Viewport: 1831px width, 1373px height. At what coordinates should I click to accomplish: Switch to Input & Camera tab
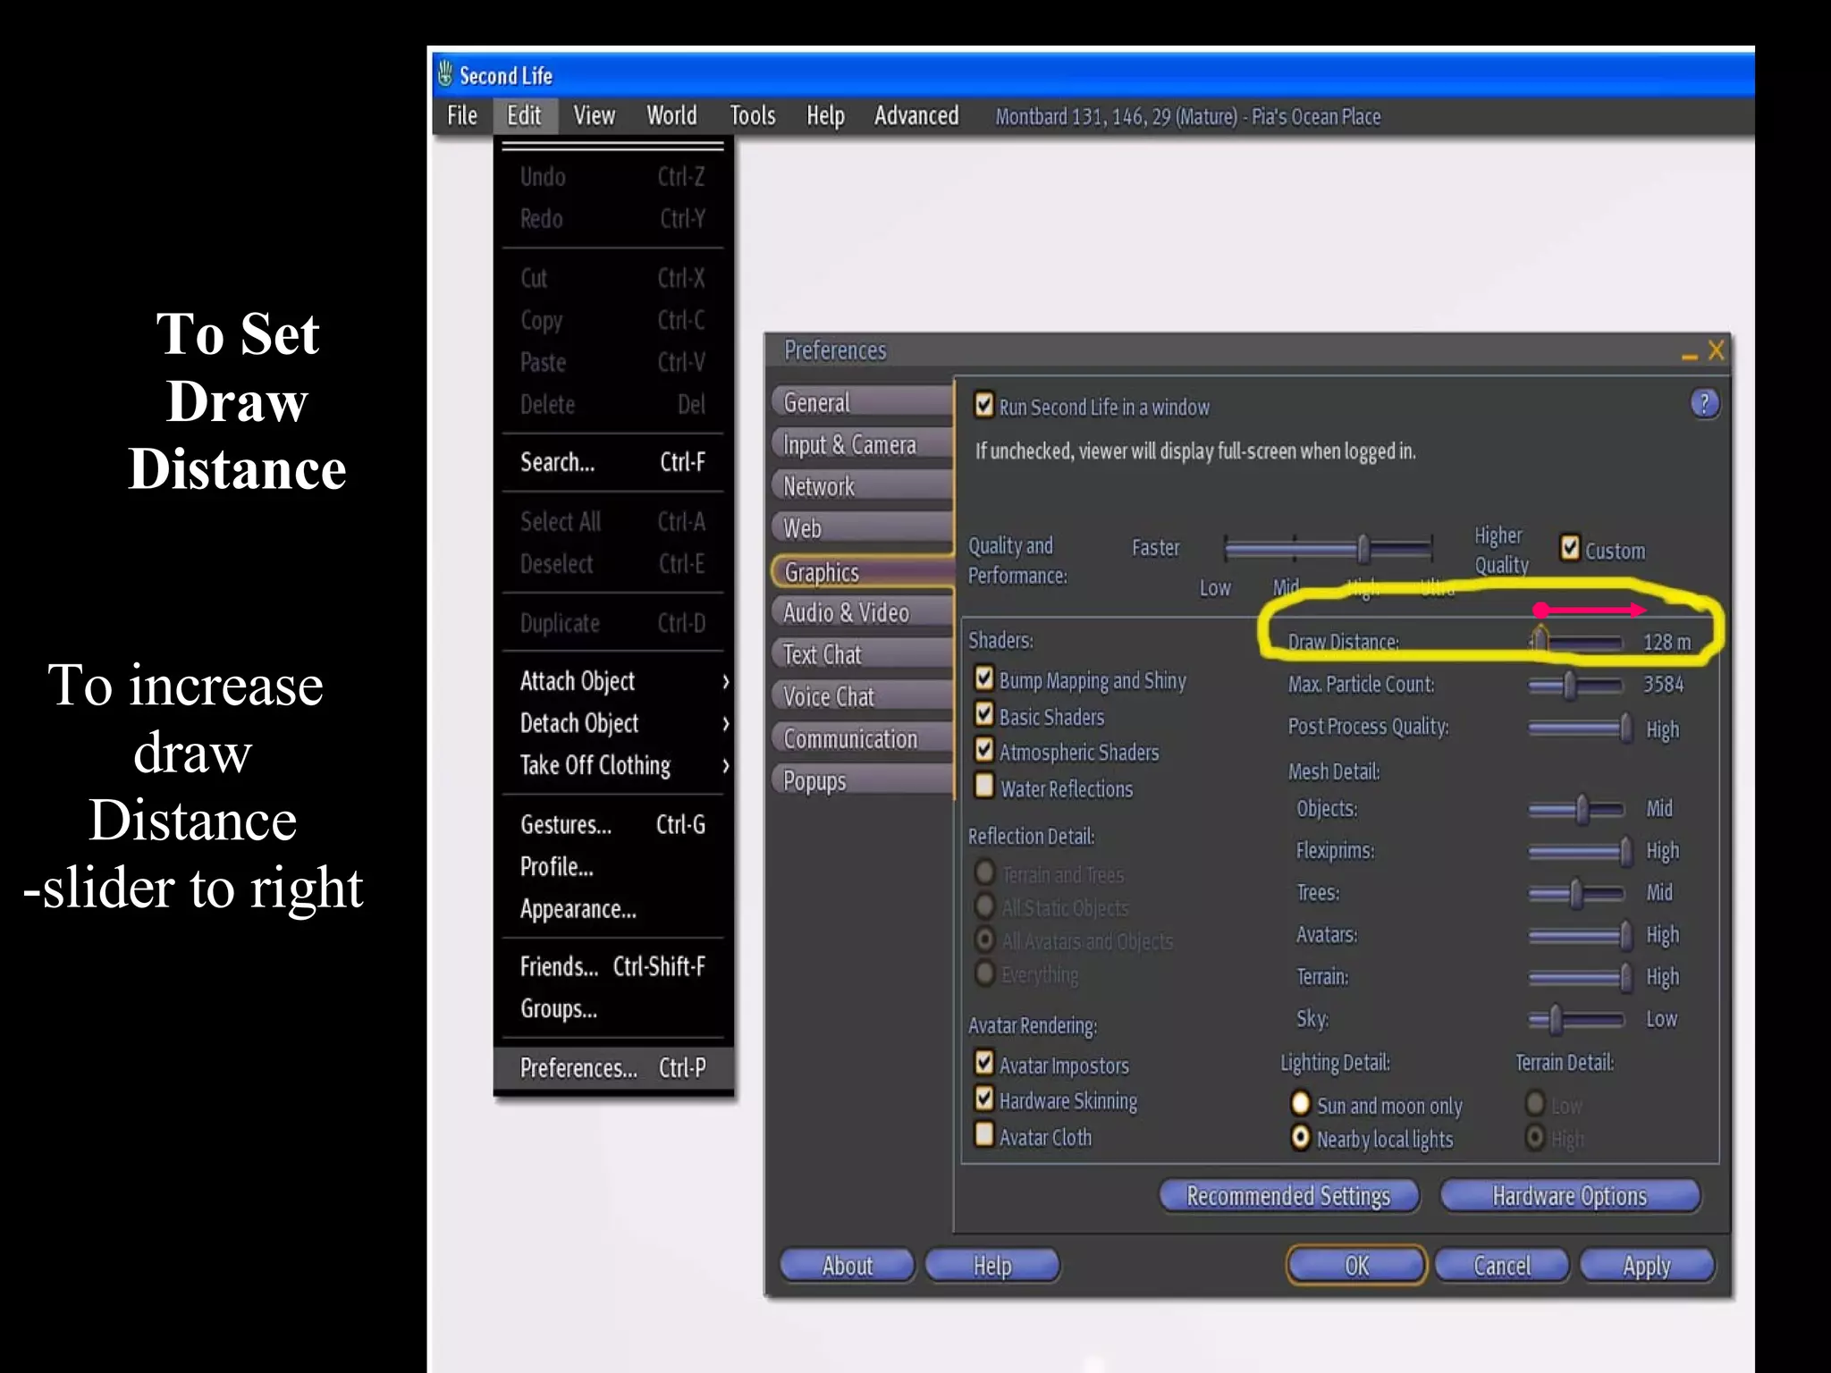coord(862,444)
